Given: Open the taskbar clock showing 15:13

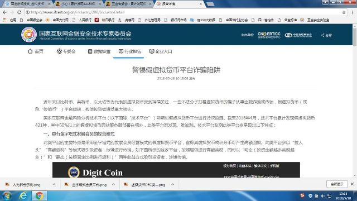Looking at the screenshot, I should [343, 196].
